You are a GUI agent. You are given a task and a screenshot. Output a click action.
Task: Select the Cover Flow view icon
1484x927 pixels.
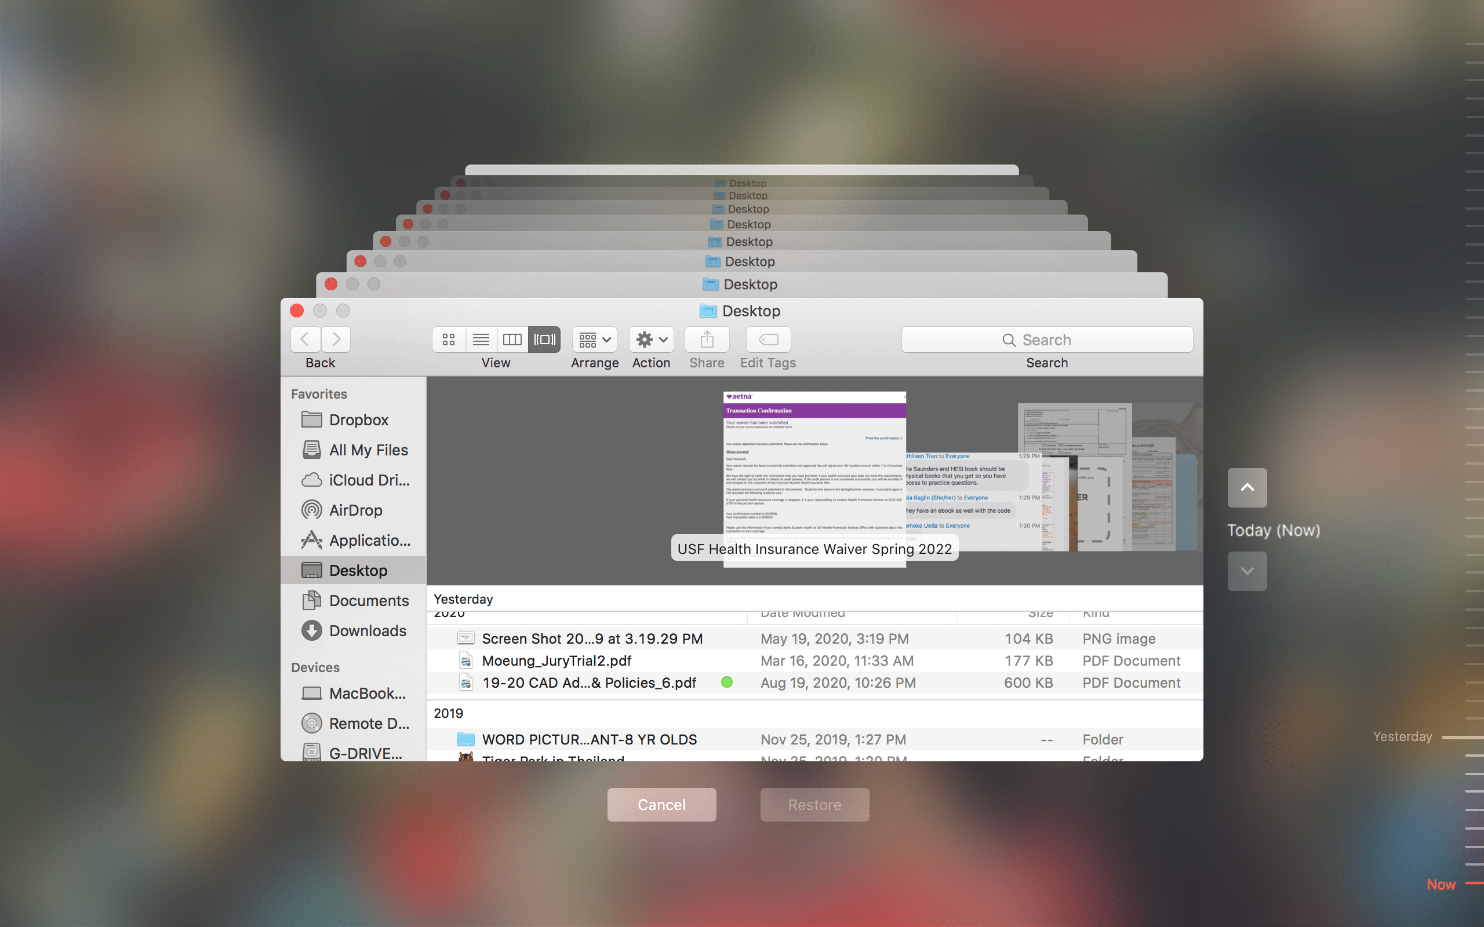tap(544, 339)
